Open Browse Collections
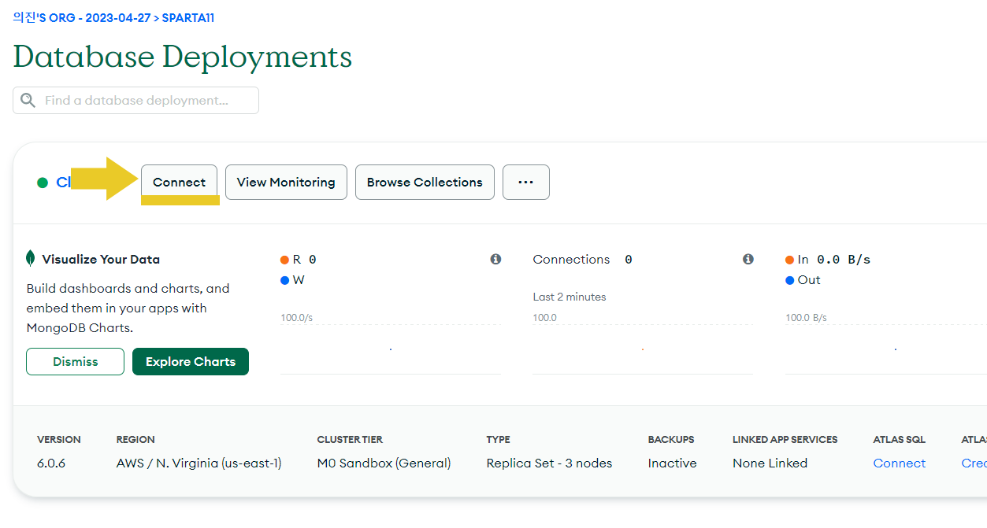Screen dimensions: 987x528 tap(425, 182)
